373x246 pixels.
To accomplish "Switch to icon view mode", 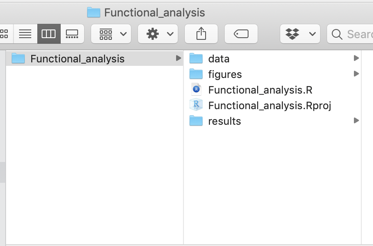I will coord(4,34).
